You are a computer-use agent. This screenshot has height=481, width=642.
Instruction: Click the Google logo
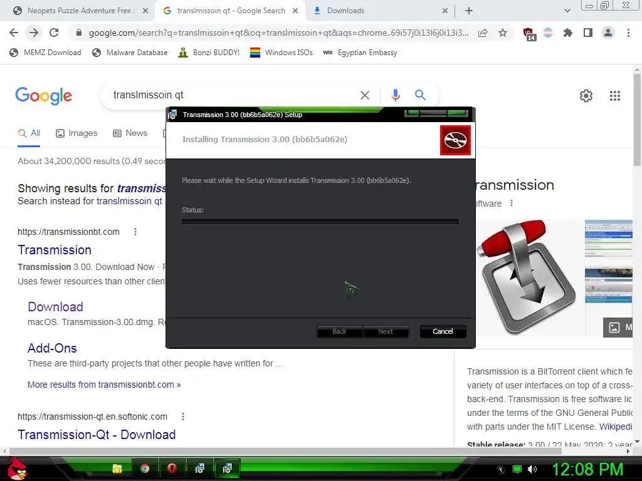[44, 96]
